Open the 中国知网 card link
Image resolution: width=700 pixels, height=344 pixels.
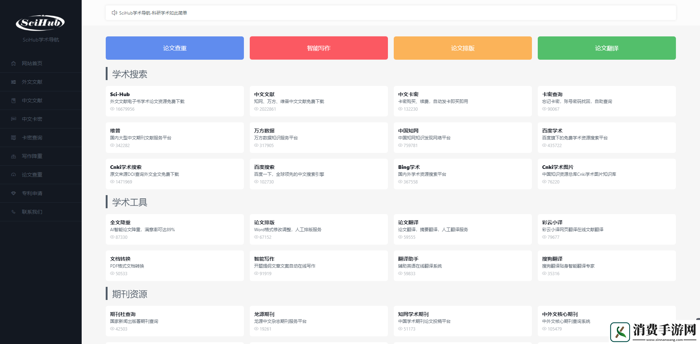[462, 137]
